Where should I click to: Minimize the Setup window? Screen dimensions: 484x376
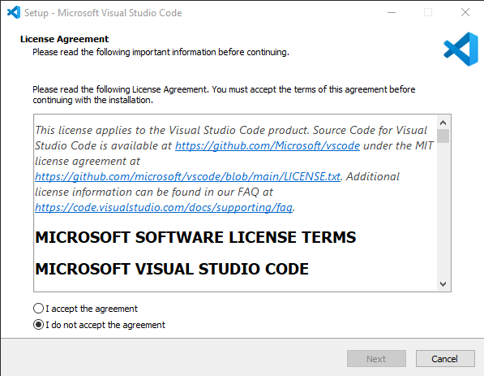(392, 13)
